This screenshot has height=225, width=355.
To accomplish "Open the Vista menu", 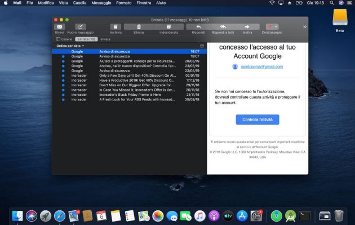I will [63, 3].
